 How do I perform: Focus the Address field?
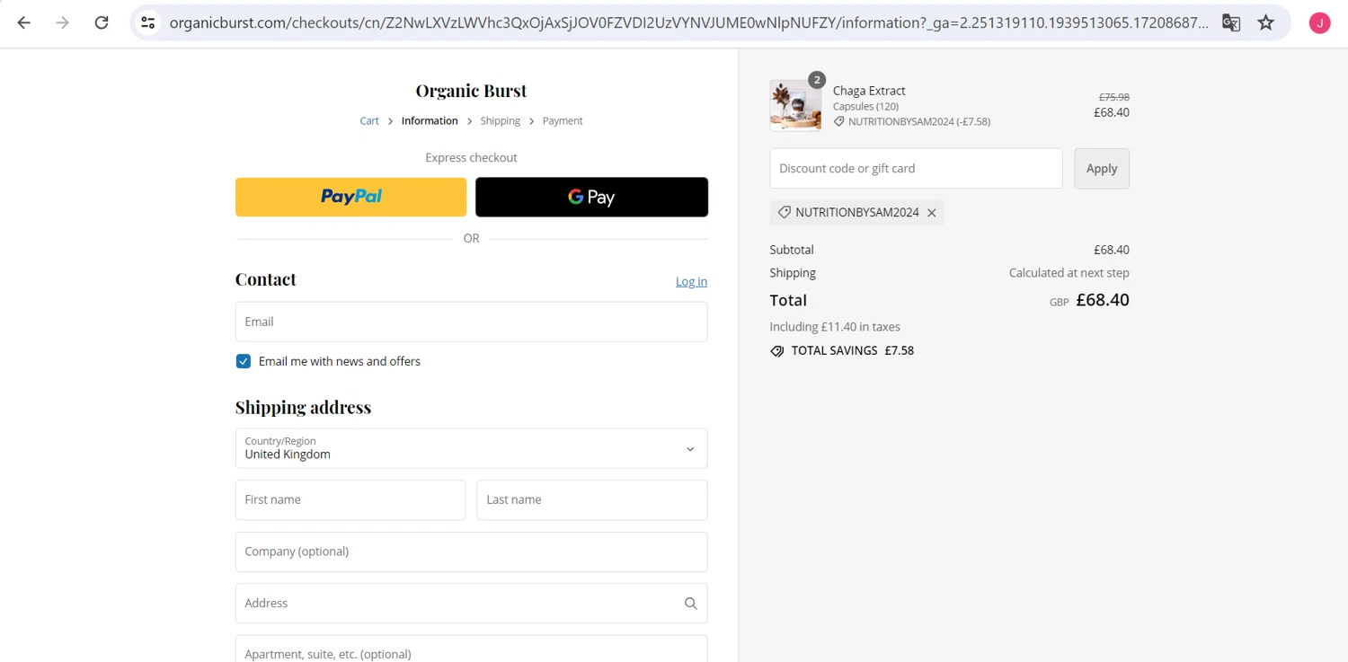tap(472, 604)
